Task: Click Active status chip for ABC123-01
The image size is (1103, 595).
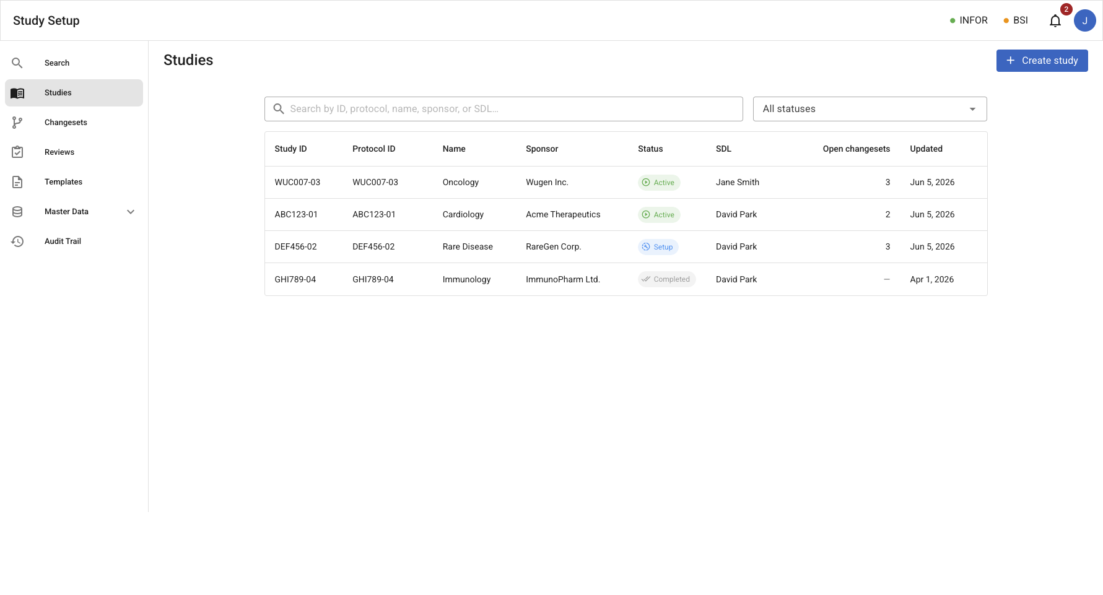Action: click(659, 215)
